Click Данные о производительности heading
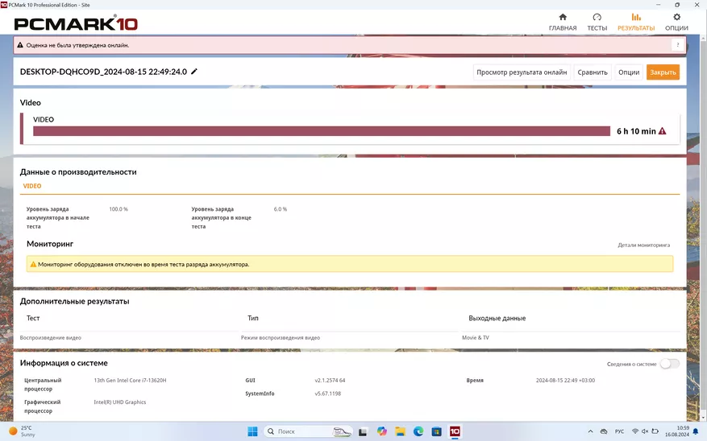 pos(78,172)
